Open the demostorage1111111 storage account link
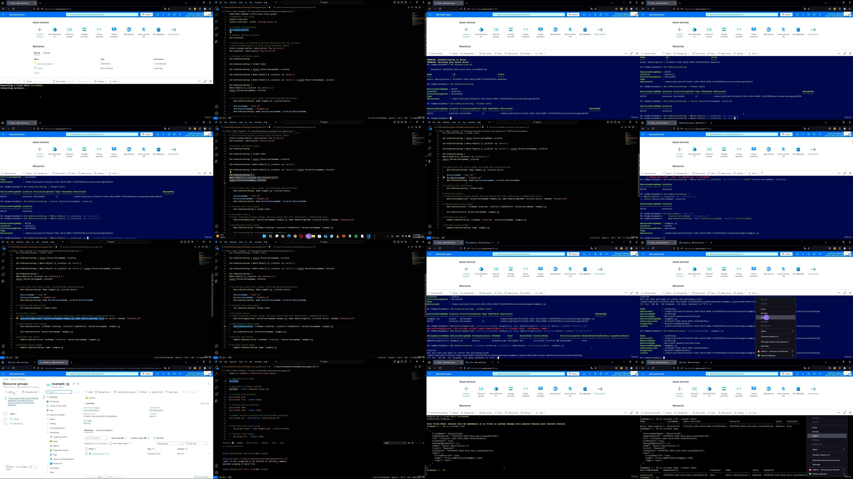The image size is (853, 479). point(101,454)
